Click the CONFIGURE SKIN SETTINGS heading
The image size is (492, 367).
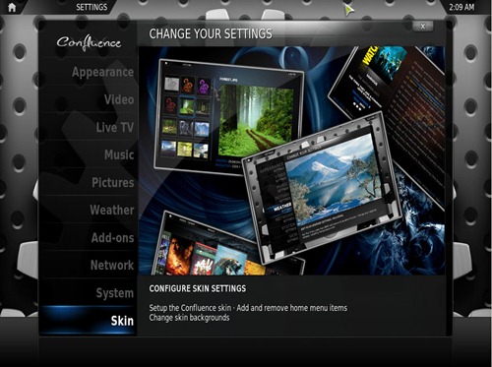(x=198, y=288)
